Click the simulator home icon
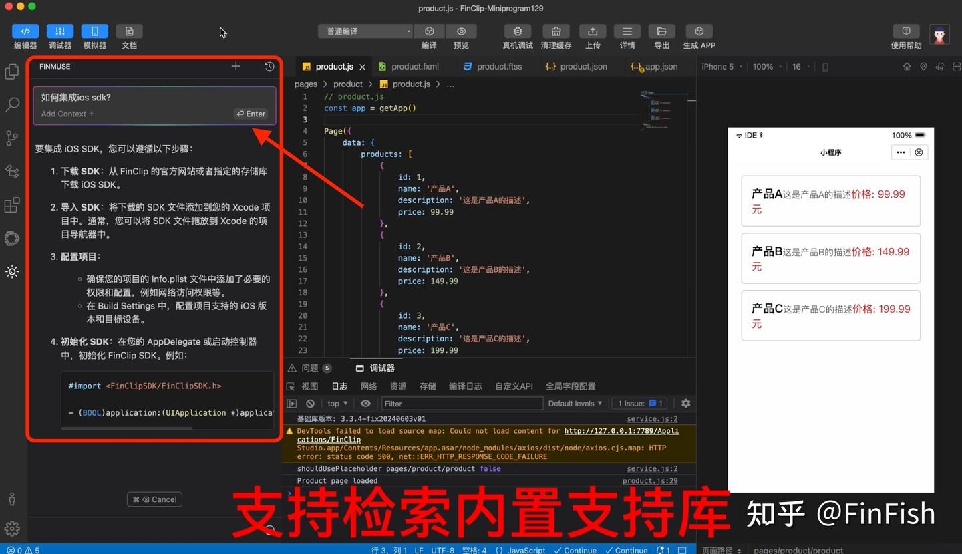 point(907,67)
